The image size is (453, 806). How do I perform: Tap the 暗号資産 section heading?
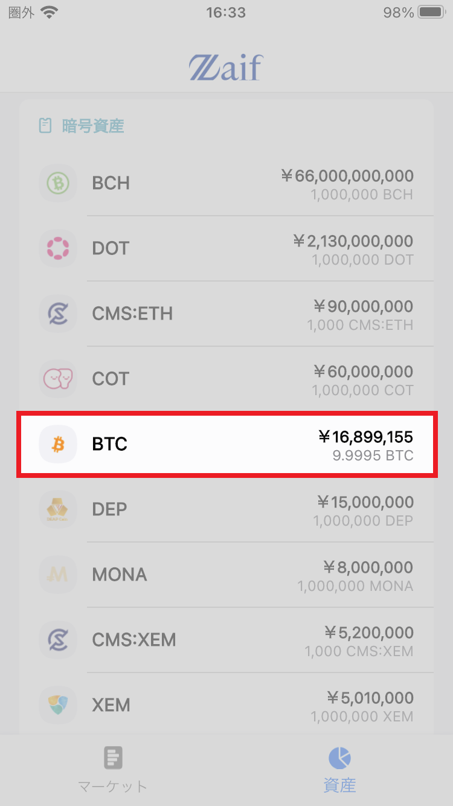93,126
